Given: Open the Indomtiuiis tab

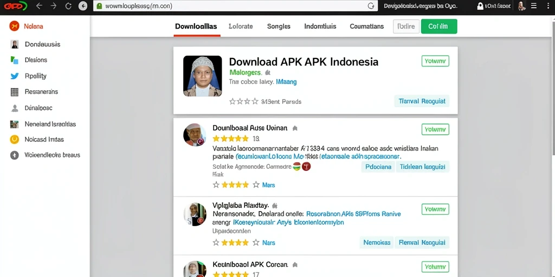Looking at the screenshot, I should 320,26.
